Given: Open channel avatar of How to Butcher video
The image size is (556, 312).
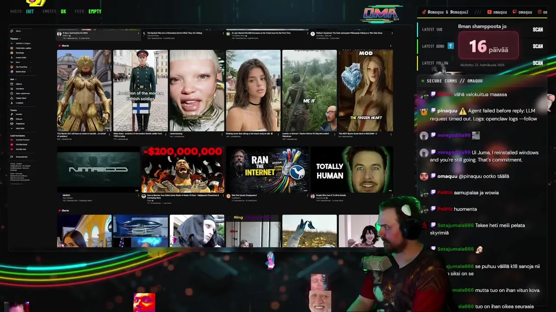Looking at the screenshot, I should pyautogui.click(x=144, y=196).
